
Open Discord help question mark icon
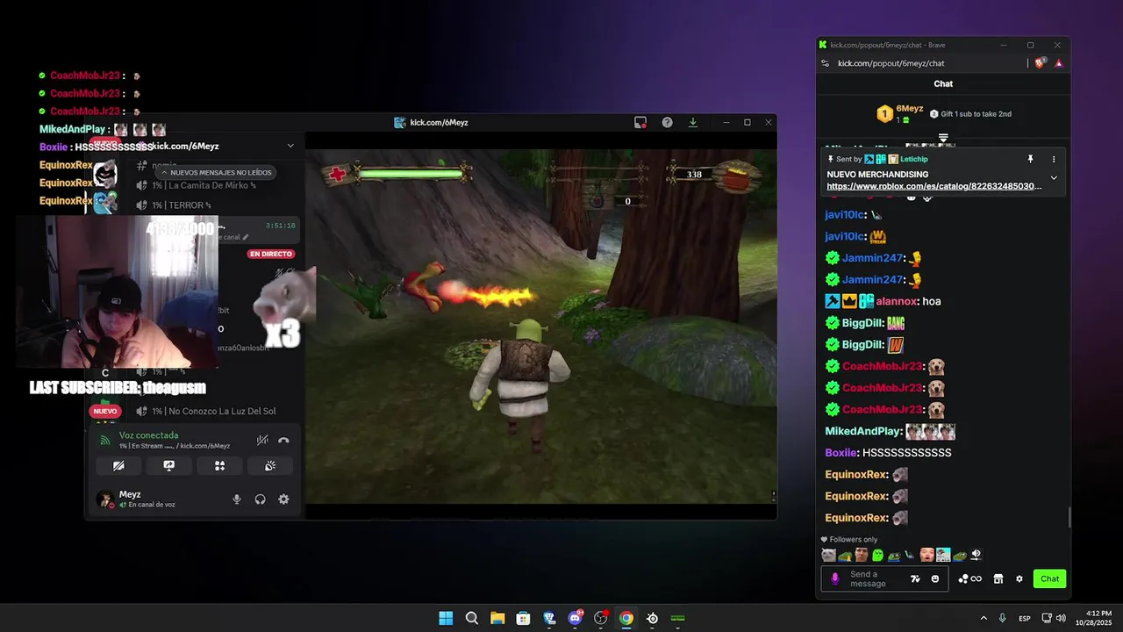click(667, 123)
